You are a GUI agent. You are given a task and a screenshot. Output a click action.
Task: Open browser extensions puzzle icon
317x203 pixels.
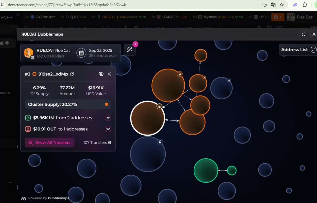click(x=305, y=5)
